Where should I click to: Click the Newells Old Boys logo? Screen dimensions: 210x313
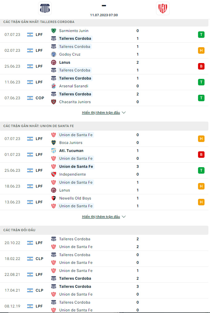tap(53, 198)
